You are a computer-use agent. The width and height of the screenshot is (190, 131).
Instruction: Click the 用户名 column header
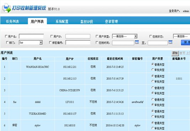(x=38, y=59)
